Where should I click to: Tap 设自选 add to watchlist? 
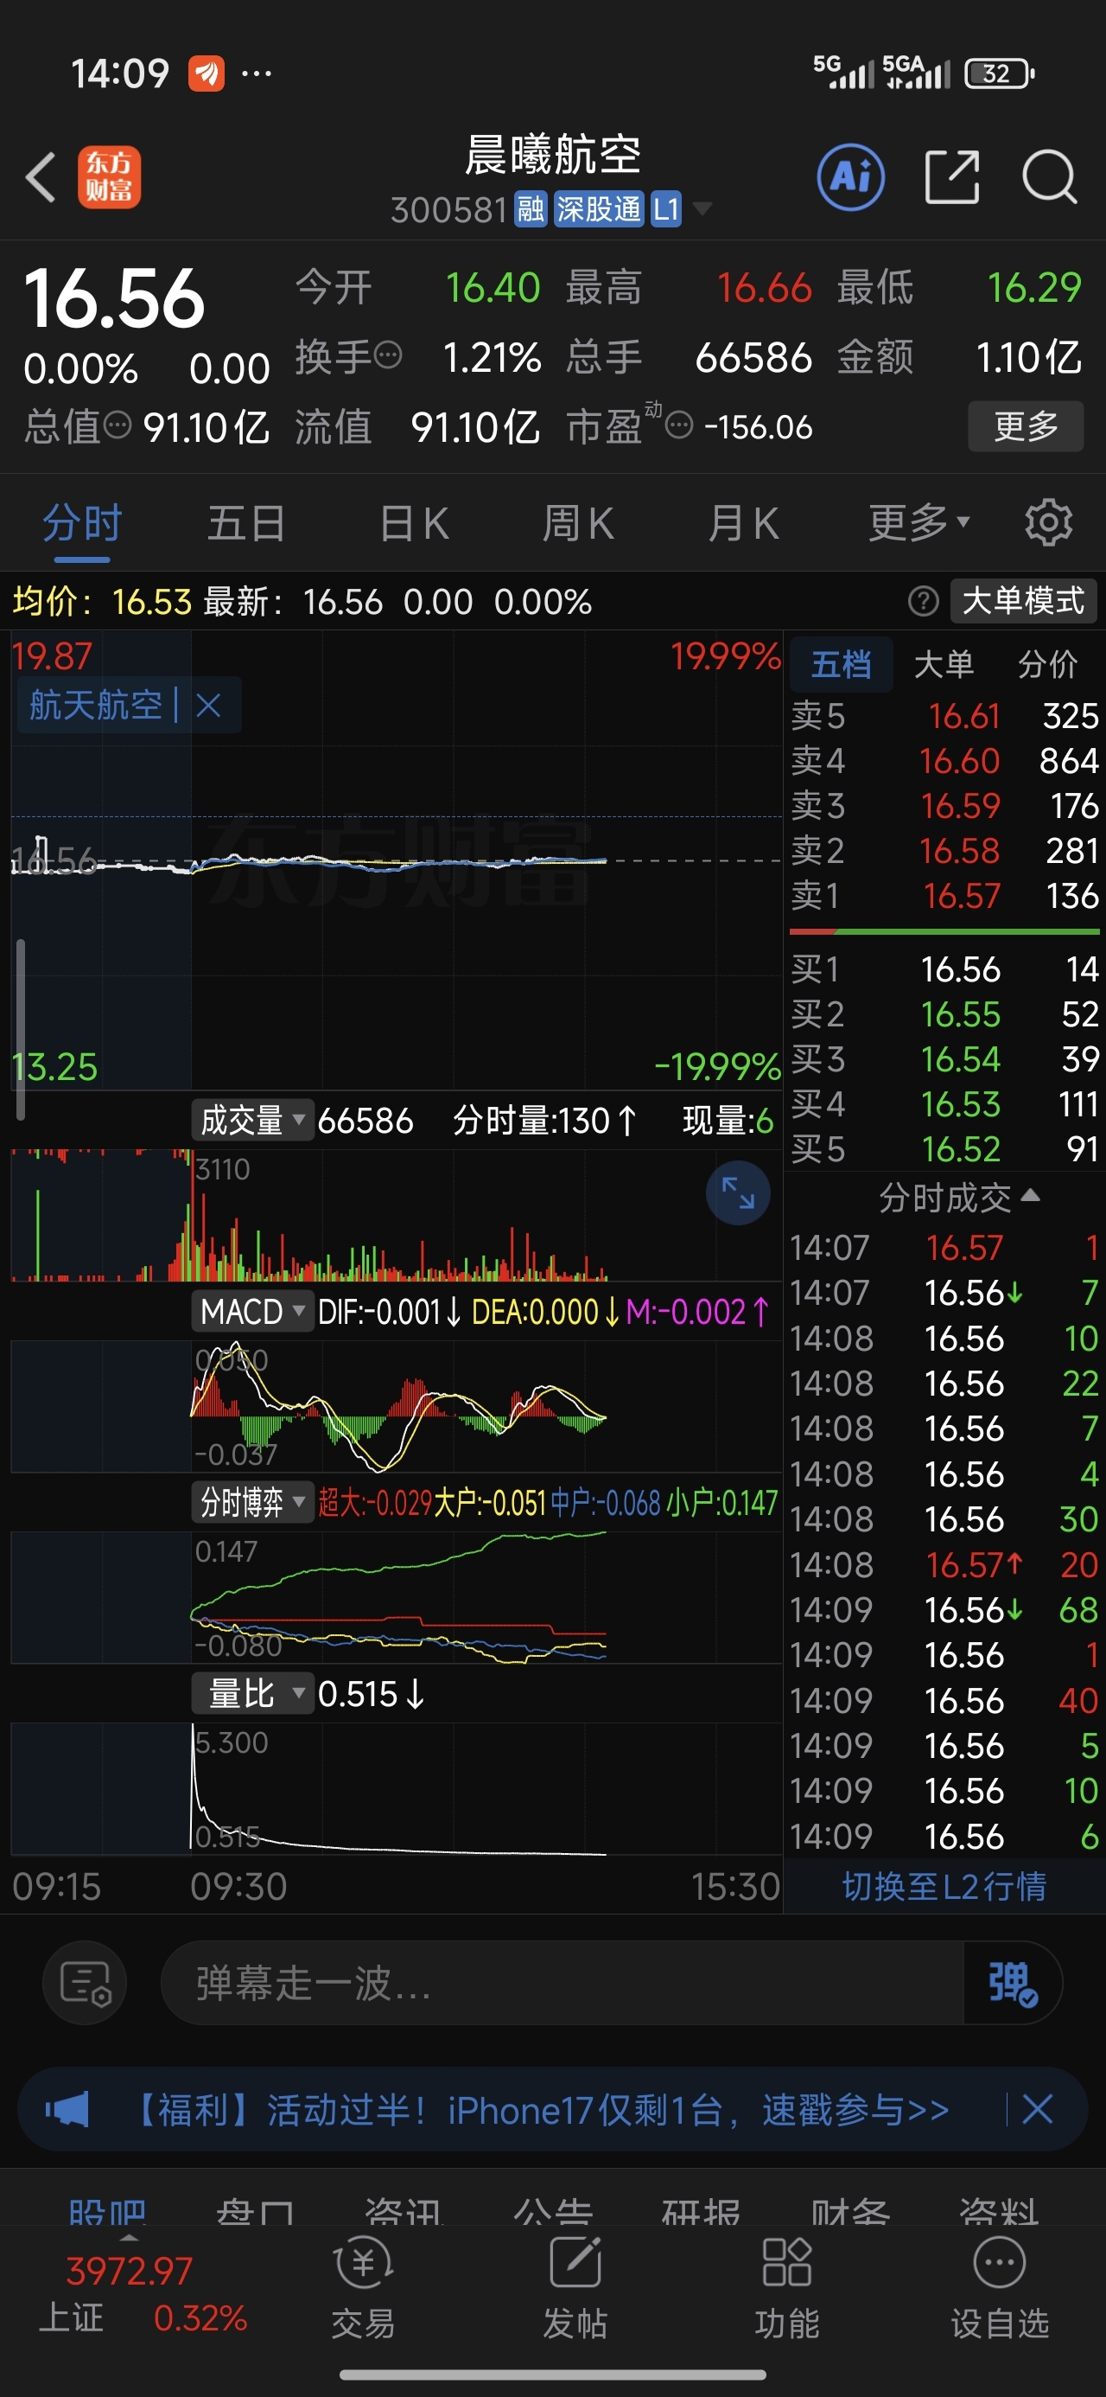[x=999, y=2289]
